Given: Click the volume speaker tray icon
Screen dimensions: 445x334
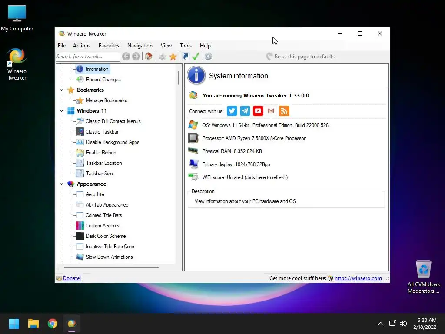Looking at the screenshot, I should tap(403, 324).
